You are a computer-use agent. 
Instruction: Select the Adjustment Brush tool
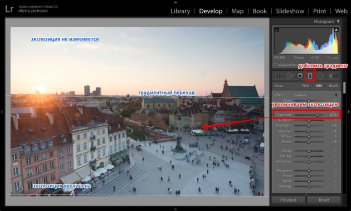(333, 76)
